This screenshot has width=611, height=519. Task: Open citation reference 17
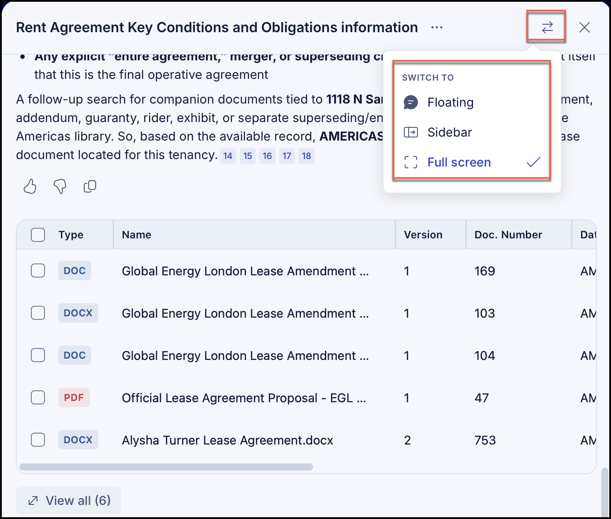[x=287, y=156]
